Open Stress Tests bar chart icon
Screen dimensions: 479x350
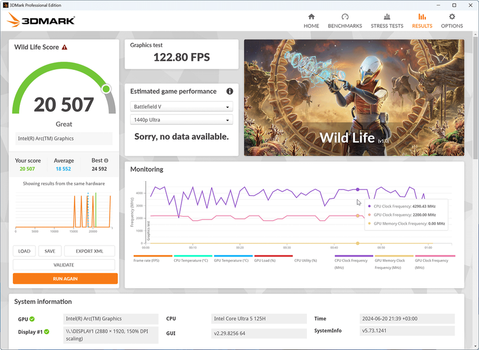click(x=387, y=16)
